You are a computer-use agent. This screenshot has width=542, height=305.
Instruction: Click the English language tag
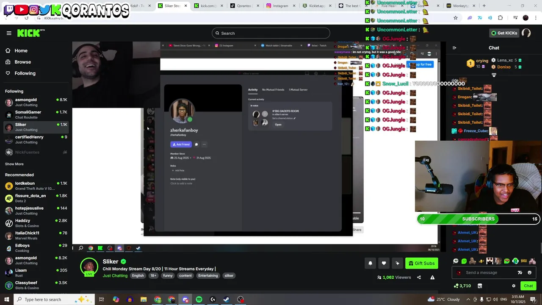click(x=138, y=276)
